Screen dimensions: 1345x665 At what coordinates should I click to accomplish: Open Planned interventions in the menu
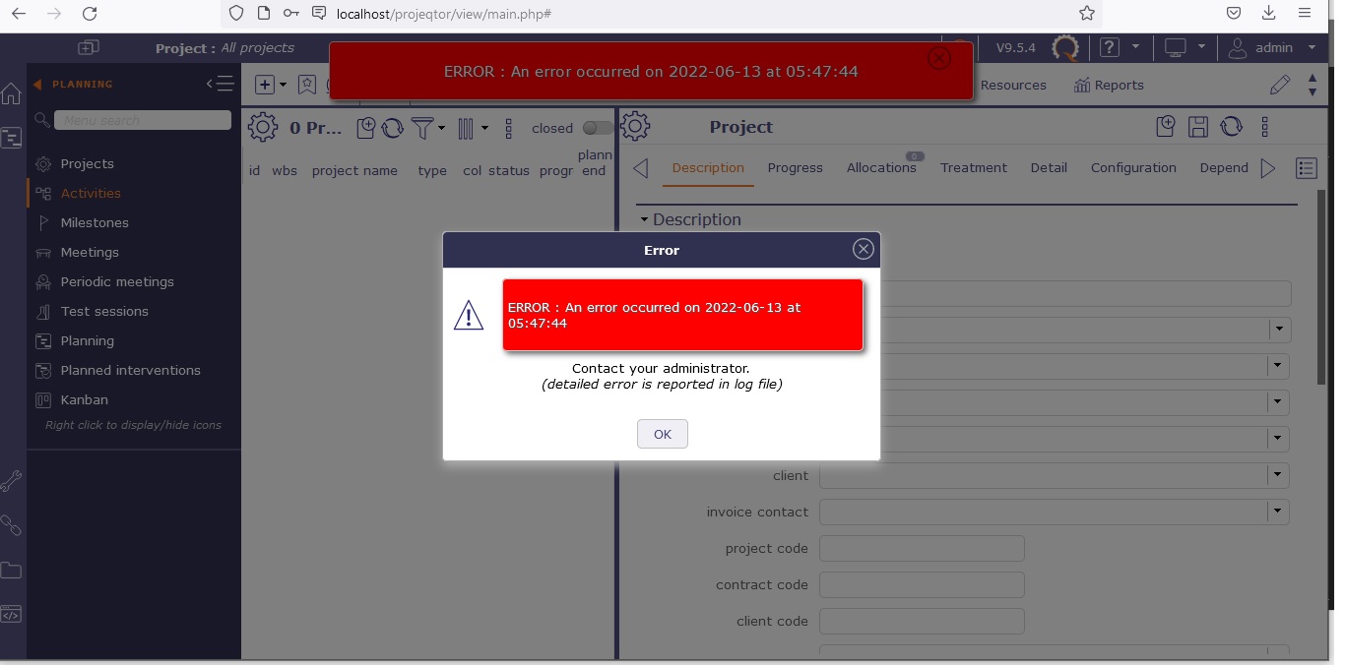click(x=130, y=370)
